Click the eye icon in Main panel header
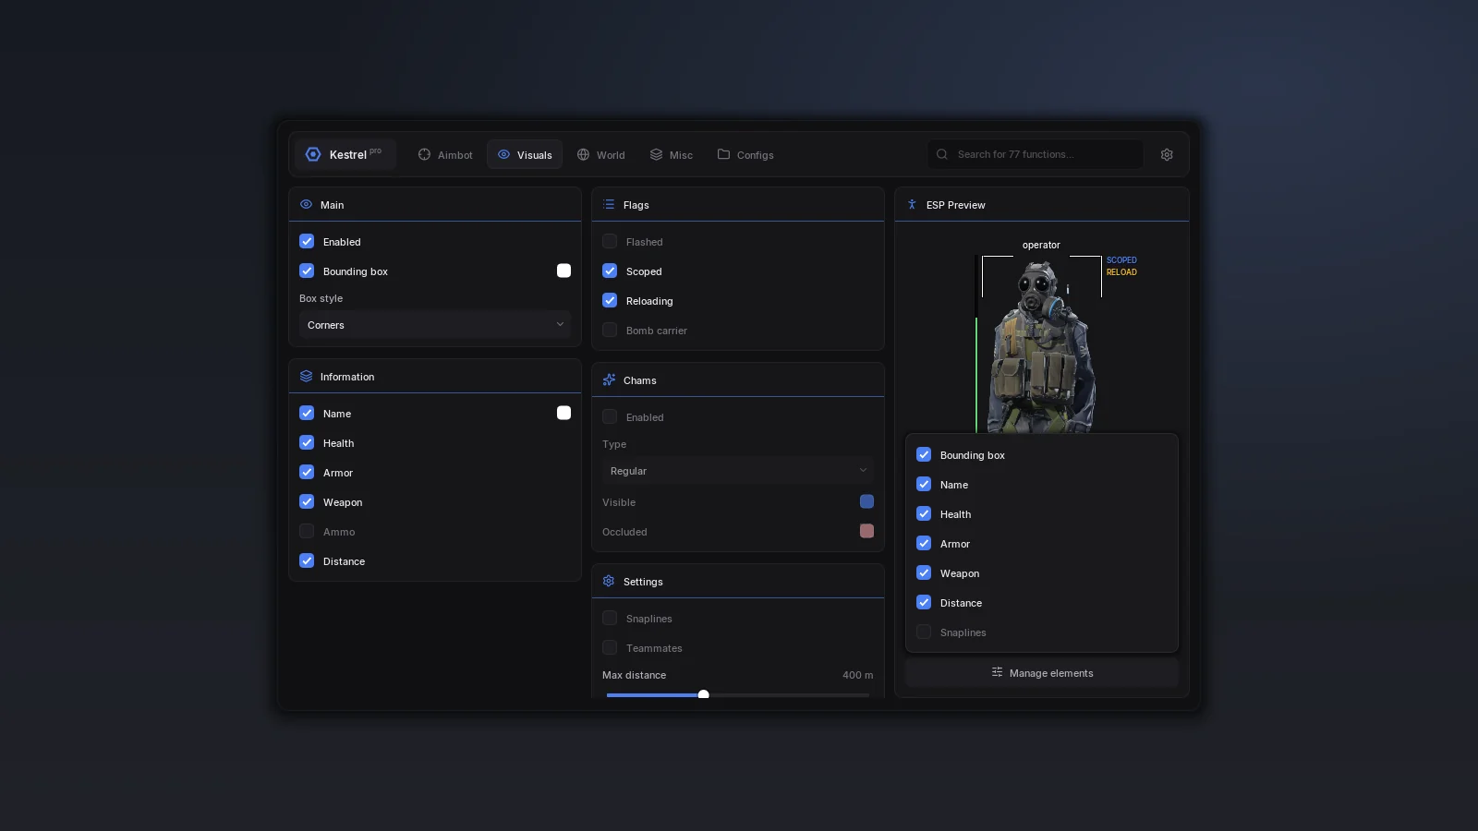This screenshot has height=831, width=1478. (x=306, y=204)
